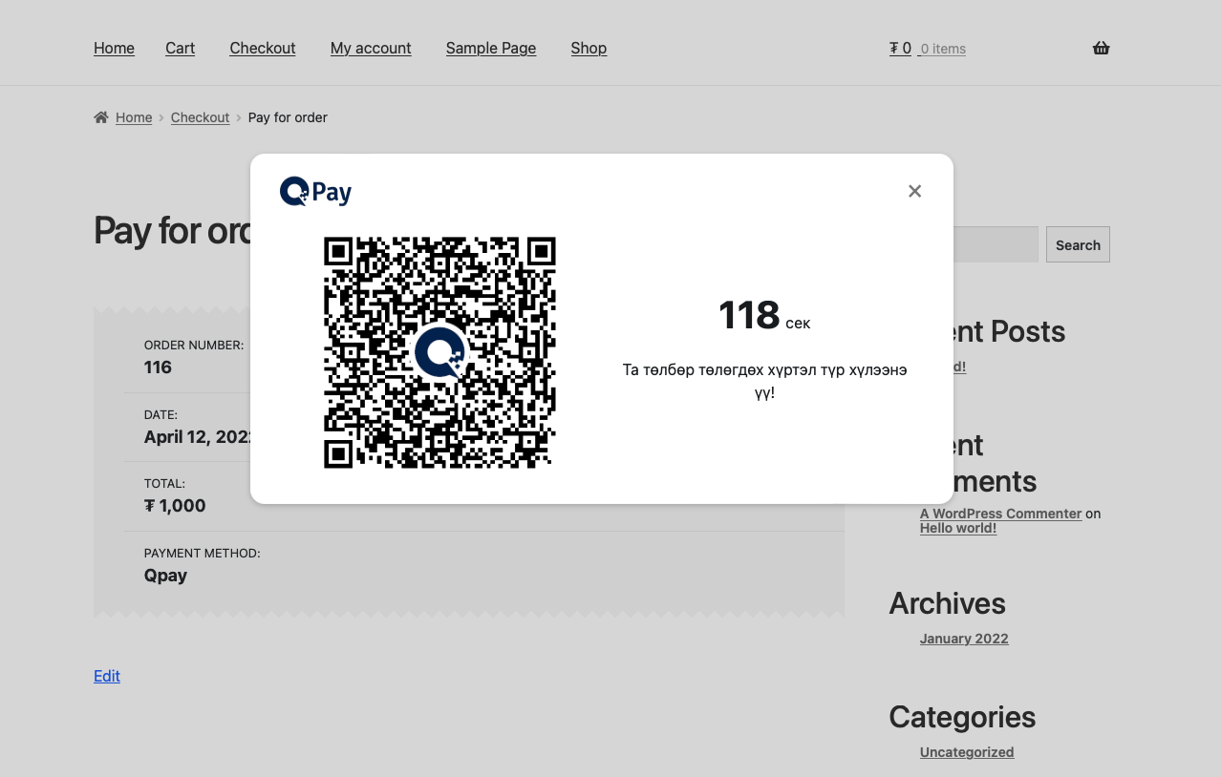The height and width of the screenshot is (777, 1221).
Task: Click the QPay QR code image
Action: point(439,352)
